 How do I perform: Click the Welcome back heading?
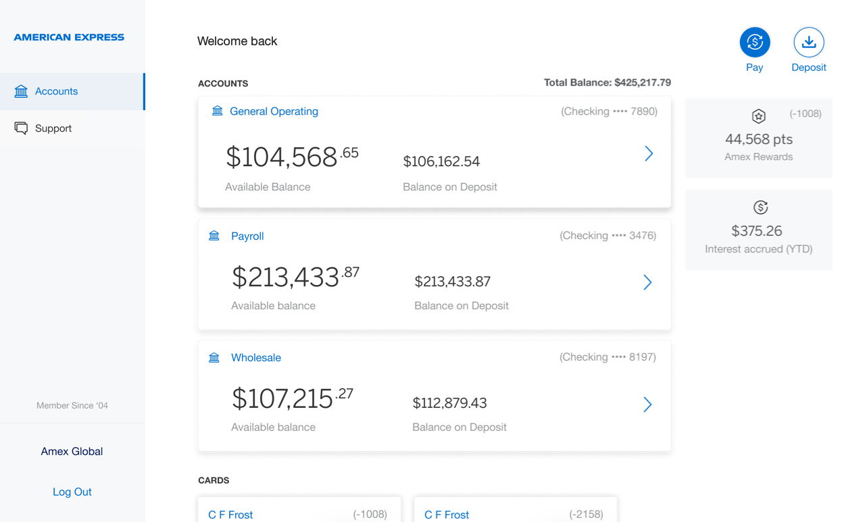point(237,41)
